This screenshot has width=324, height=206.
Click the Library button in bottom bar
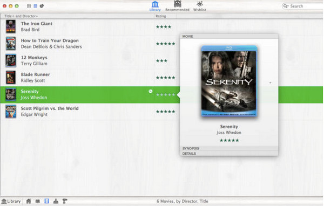11,201
